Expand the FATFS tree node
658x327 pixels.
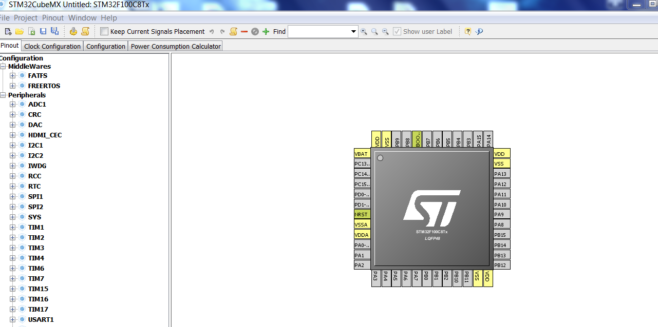[x=13, y=75]
